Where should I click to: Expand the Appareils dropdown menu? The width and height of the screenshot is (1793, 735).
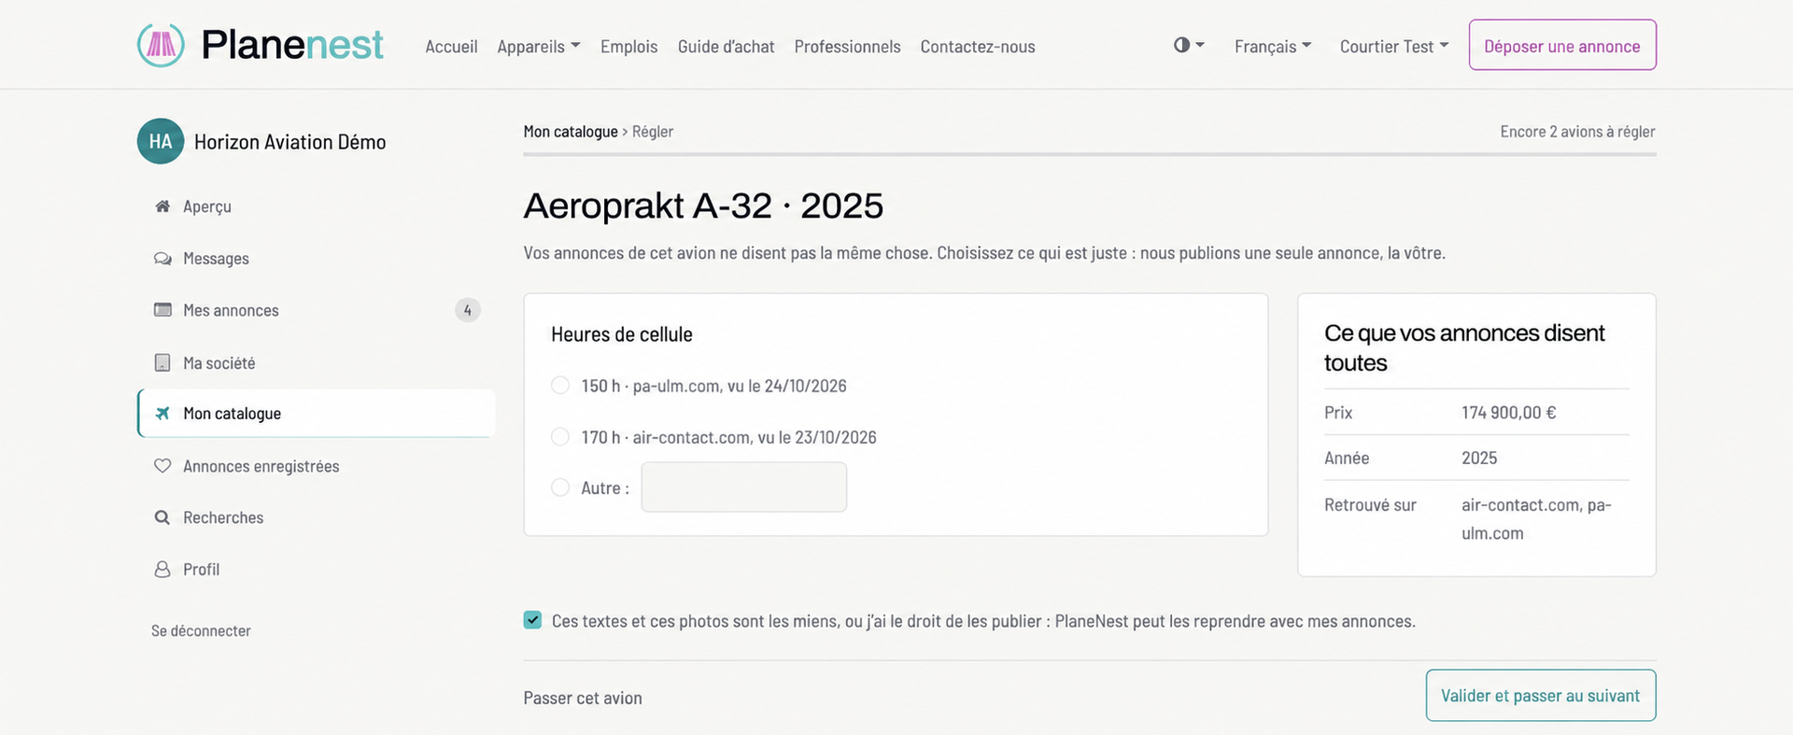coord(539,47)
